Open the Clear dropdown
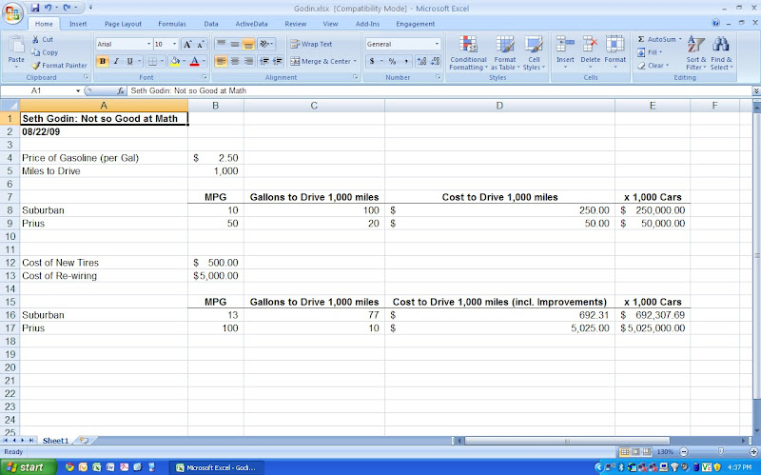The width and height of the screenshot is (761, 475). (654, 66)
